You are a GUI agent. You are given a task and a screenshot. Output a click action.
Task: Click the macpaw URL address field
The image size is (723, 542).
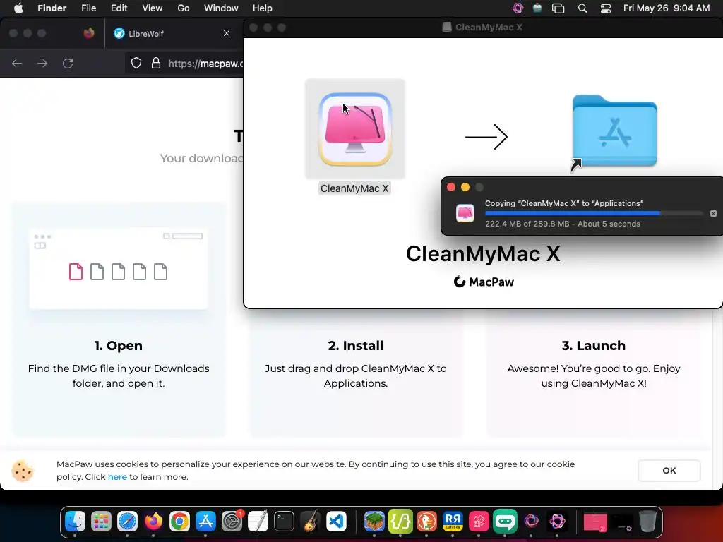pyautogui.click(x=205, y=63)
